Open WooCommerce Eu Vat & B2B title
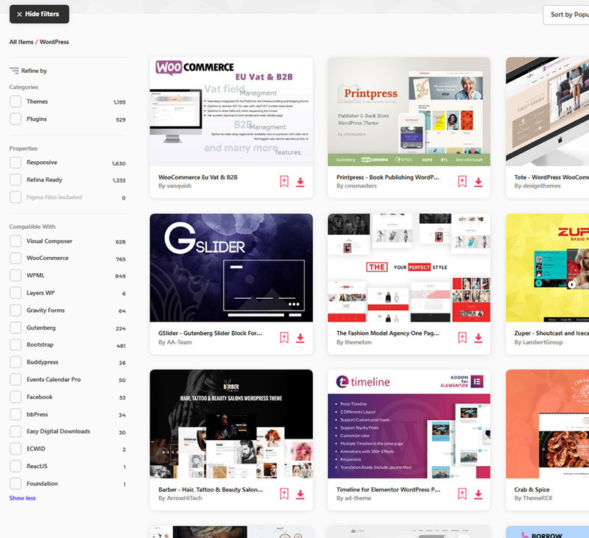This screenshot has height=538, width=589. pyautogui.click(x=198, y=177)
